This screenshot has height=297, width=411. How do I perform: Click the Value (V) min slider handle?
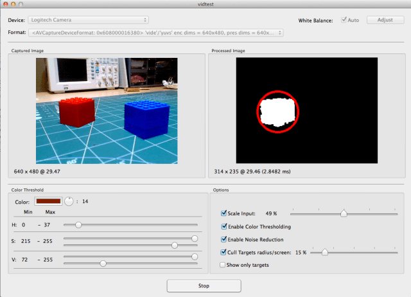click(103, 264)
